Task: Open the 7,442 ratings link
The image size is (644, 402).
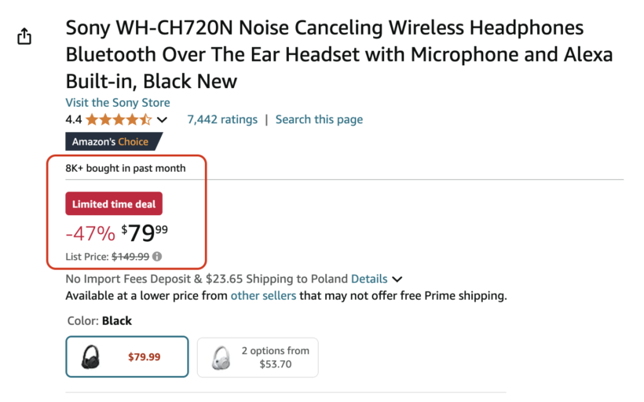Action: tap(222, 119)
